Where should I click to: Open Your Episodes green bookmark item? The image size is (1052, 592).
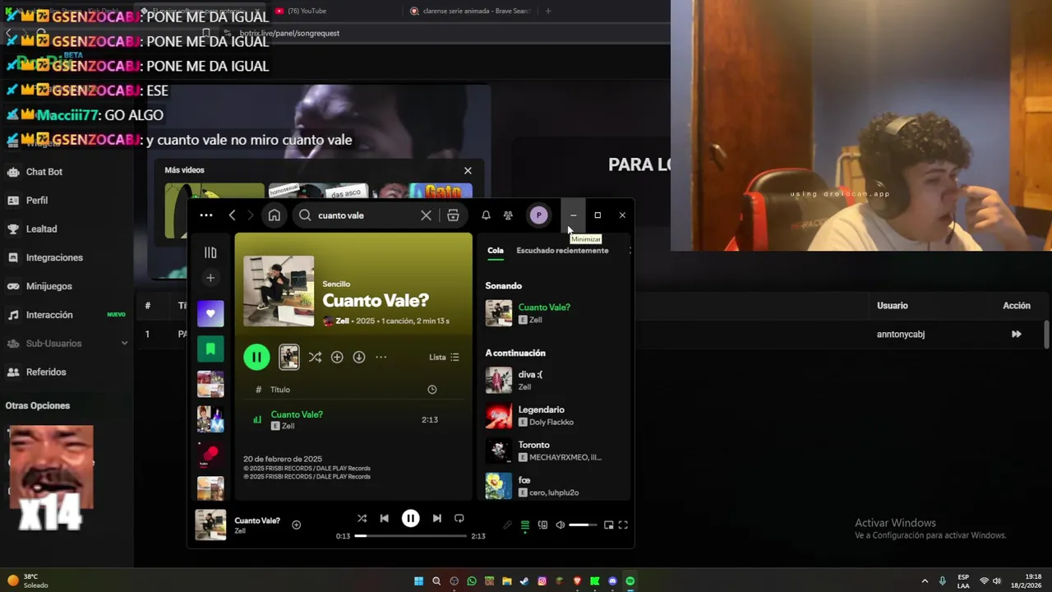click(x=210, y=349)
